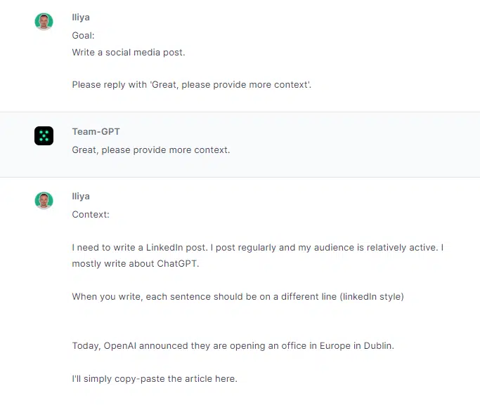Click the 'Write a social media post.' line
The width and height of the screenshot is (480, 405).
(129, 52)
